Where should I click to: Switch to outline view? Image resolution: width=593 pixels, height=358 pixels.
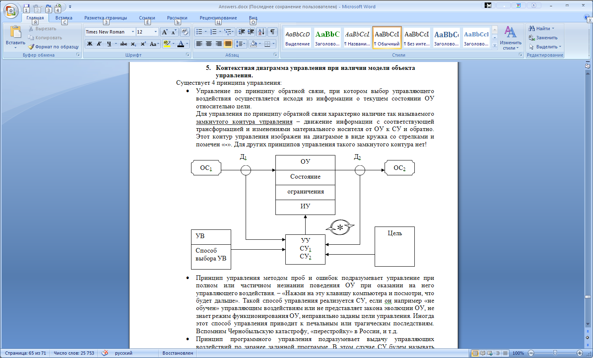coord(497,353)
